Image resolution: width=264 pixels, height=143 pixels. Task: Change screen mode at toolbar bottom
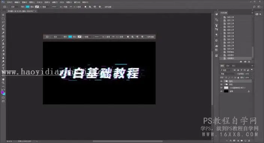pos(3,101)
